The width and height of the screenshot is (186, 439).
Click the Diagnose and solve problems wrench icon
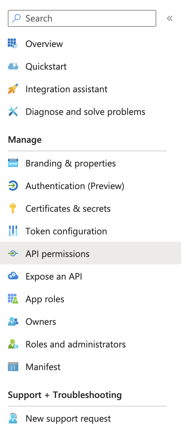click(x=13, y=112)
